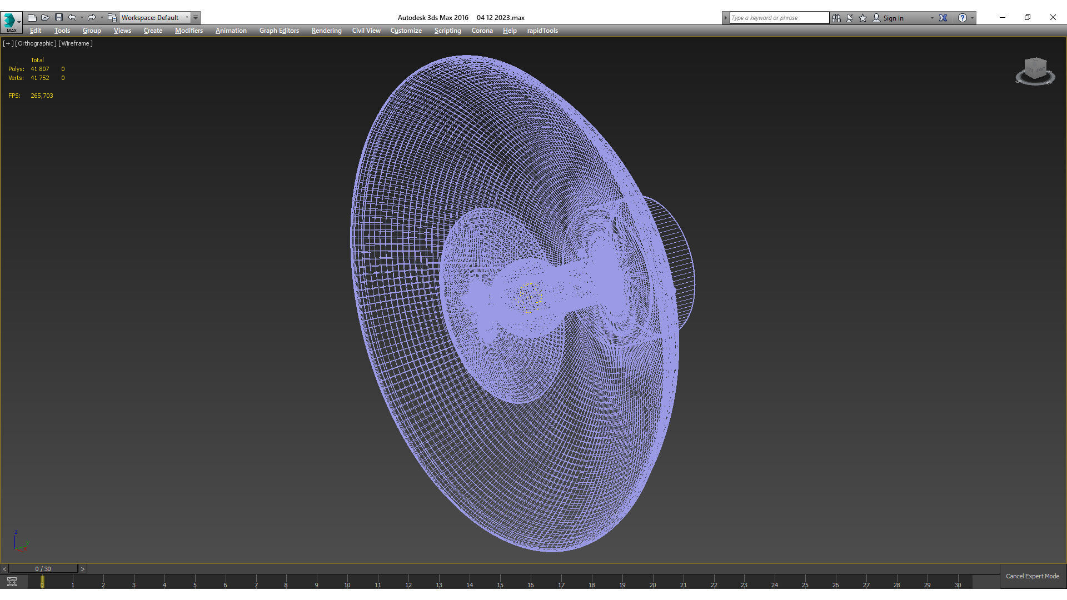Click the New Scene file icon
Image resolution: width=1067 pixels, height=600 pixels.
tap(32, 18)
